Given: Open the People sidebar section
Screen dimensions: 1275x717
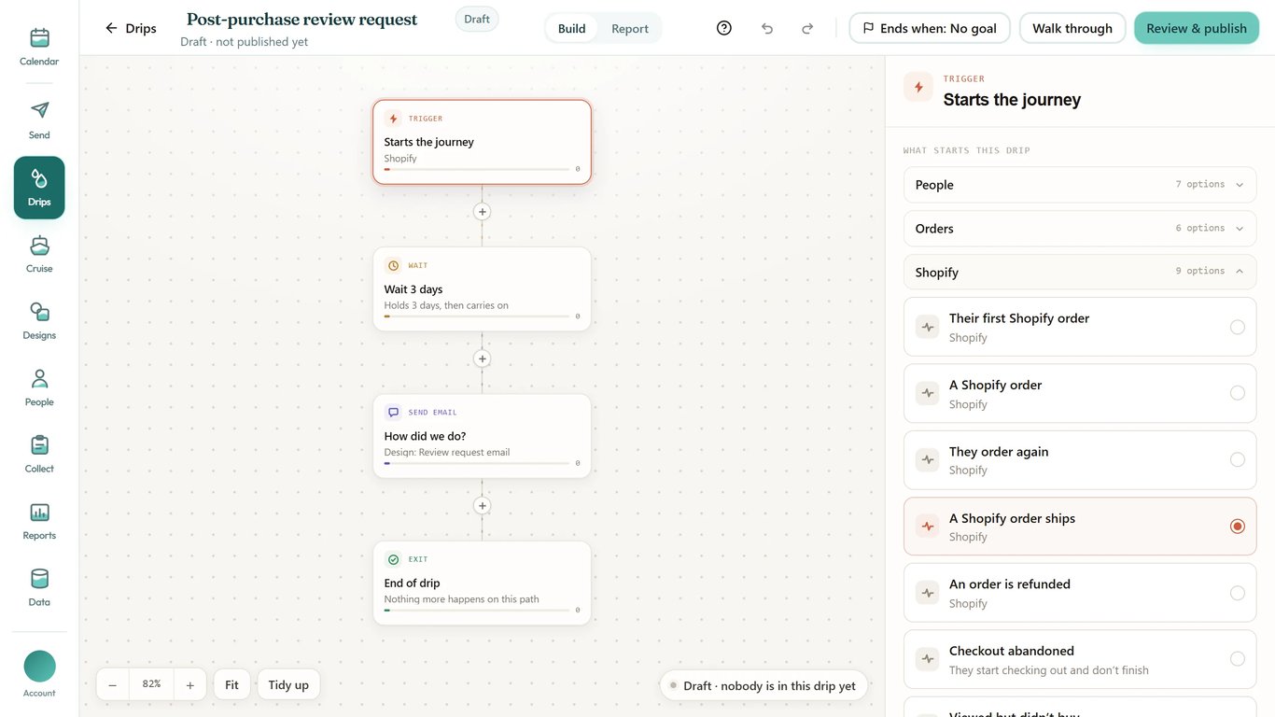Looking at the screenshot, I should (39, 388).
